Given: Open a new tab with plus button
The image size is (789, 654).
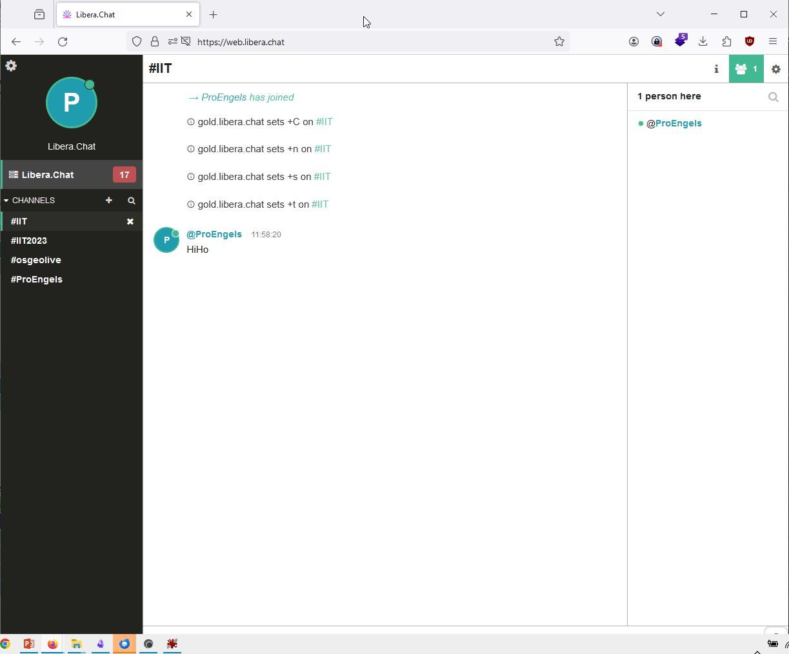Looking at the screenshot, I should tap(214, 14).
